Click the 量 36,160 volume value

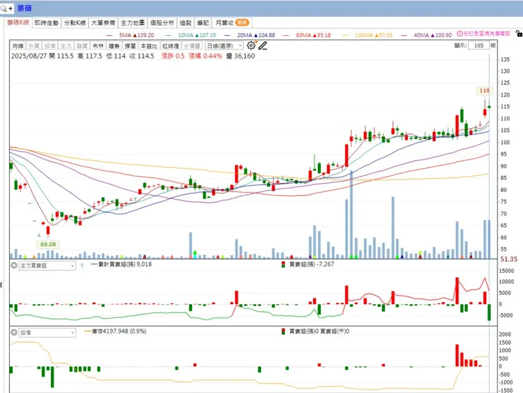[240, 56]
